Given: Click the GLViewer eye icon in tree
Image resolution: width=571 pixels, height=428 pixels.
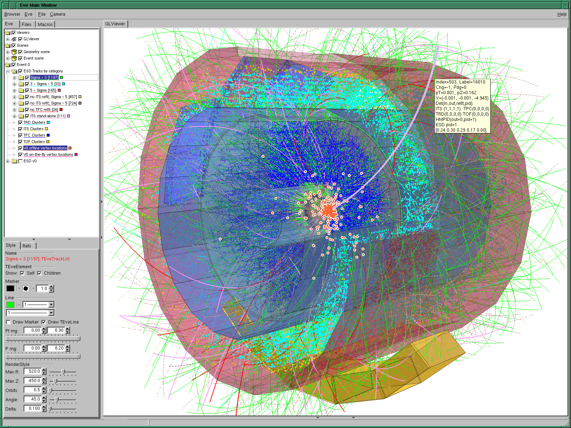Looking at the screenshot, I should [x=14, y=39].
